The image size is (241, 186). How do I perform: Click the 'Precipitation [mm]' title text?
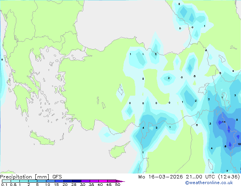click(x=25, y=177)
